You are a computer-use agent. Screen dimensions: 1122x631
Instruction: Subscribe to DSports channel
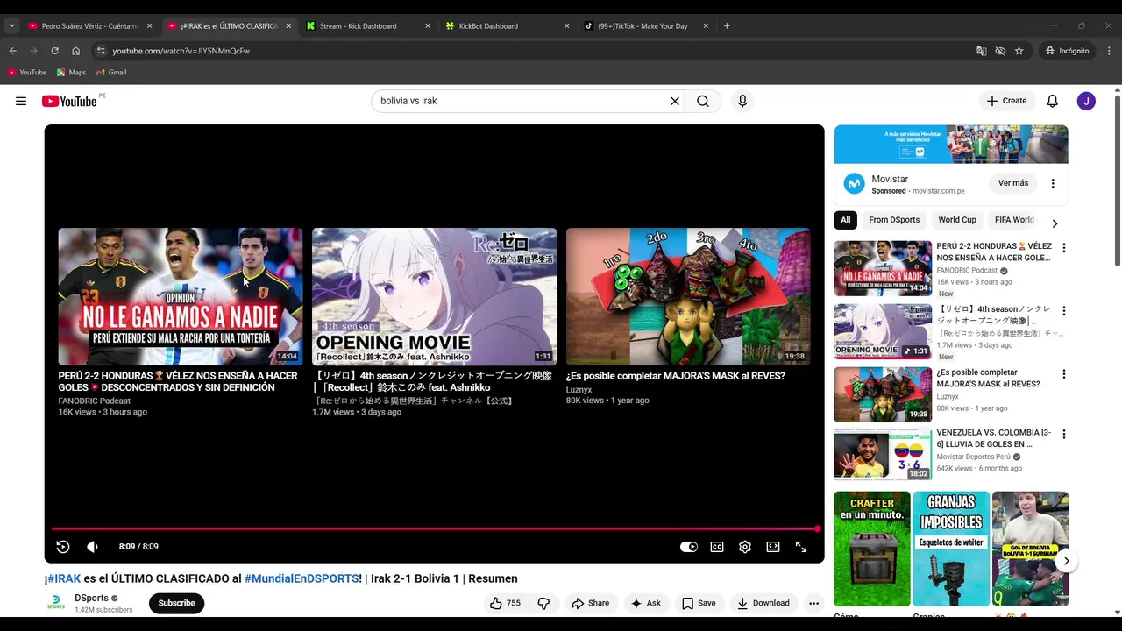(176, 603)
